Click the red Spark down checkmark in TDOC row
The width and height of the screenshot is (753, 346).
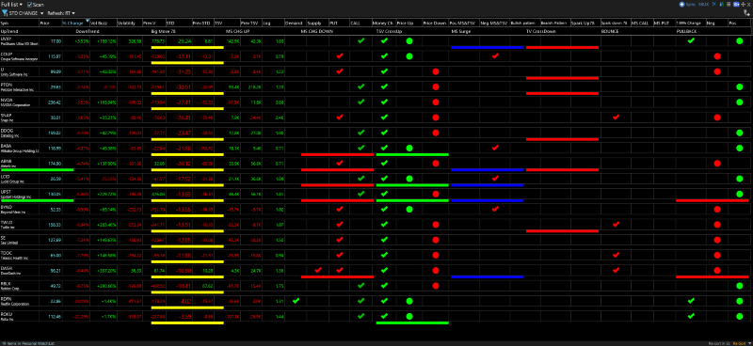617,255
